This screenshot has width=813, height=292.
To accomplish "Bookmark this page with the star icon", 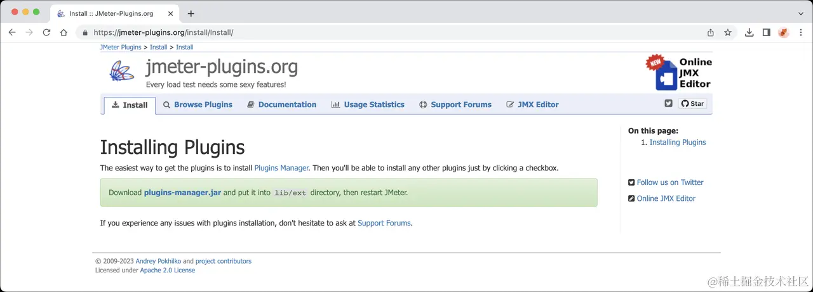I will coord(728,32).
